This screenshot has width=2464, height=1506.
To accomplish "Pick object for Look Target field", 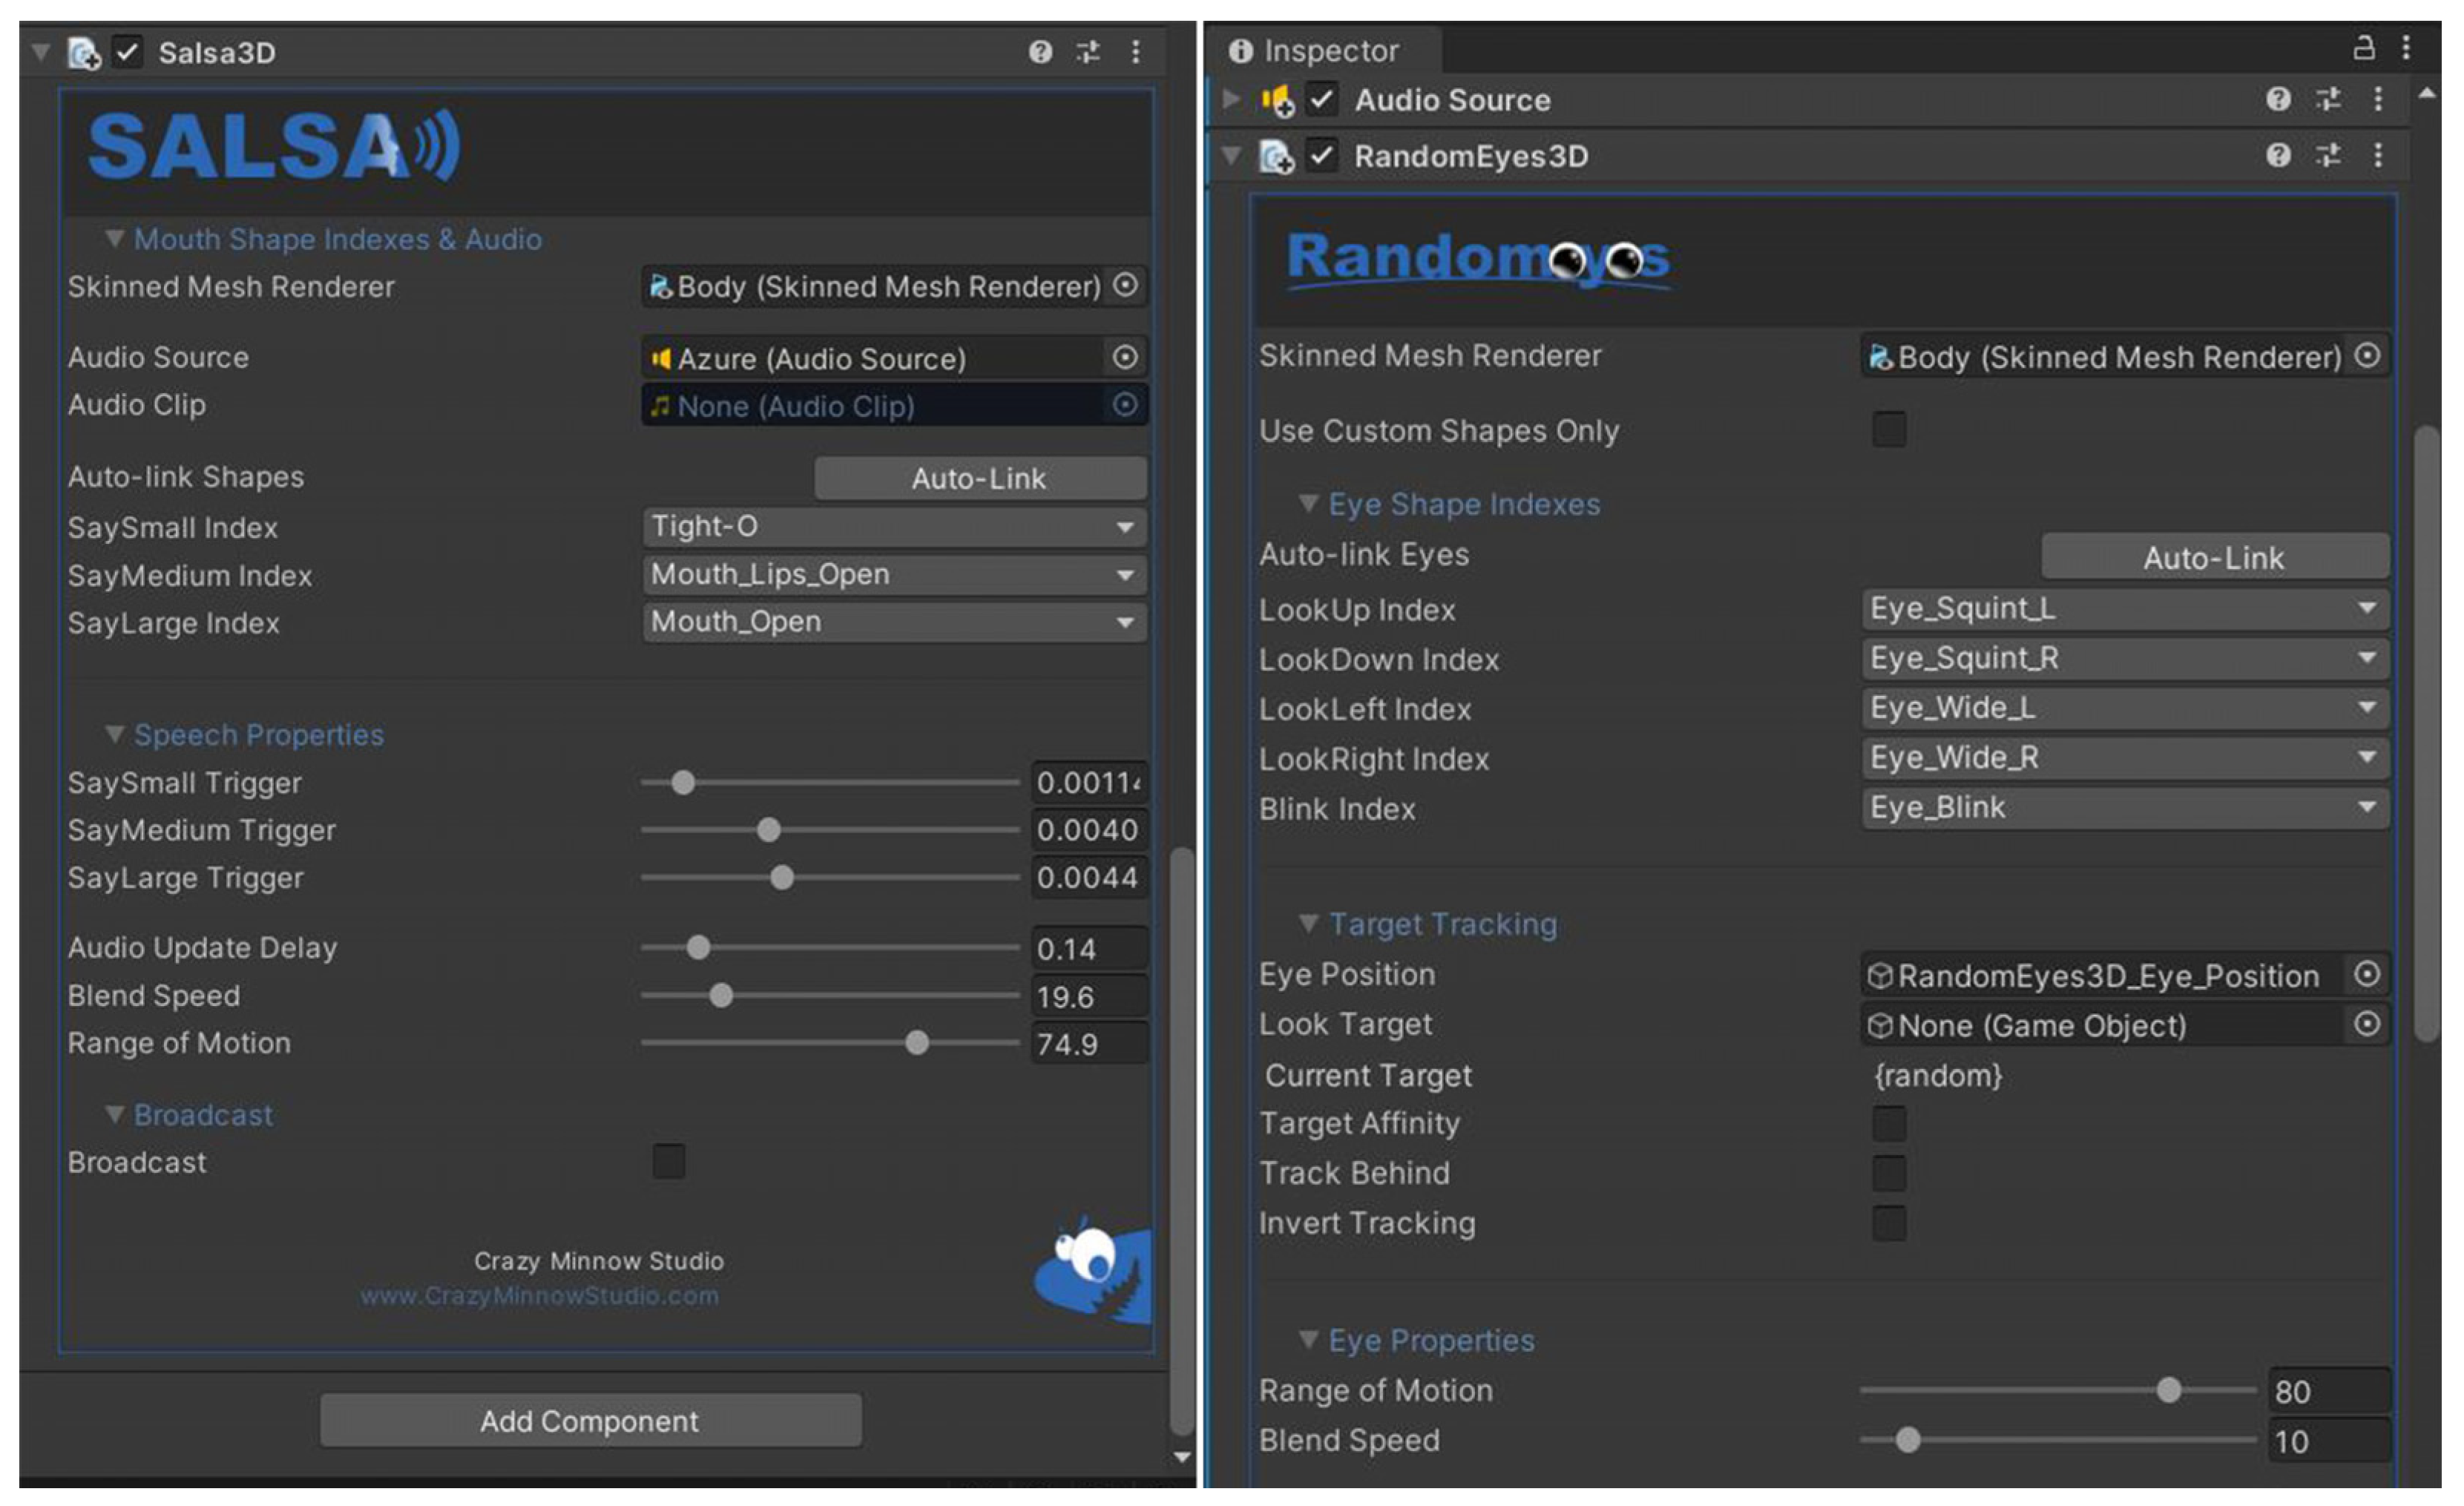I will [x=2367, y=1024].
